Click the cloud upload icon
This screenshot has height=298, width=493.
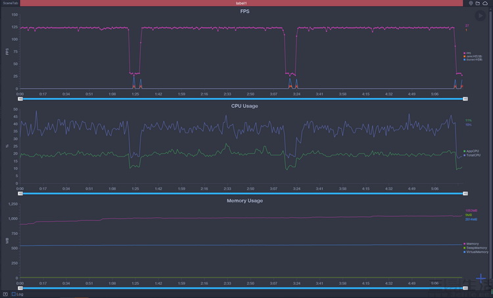pos(485,3)
